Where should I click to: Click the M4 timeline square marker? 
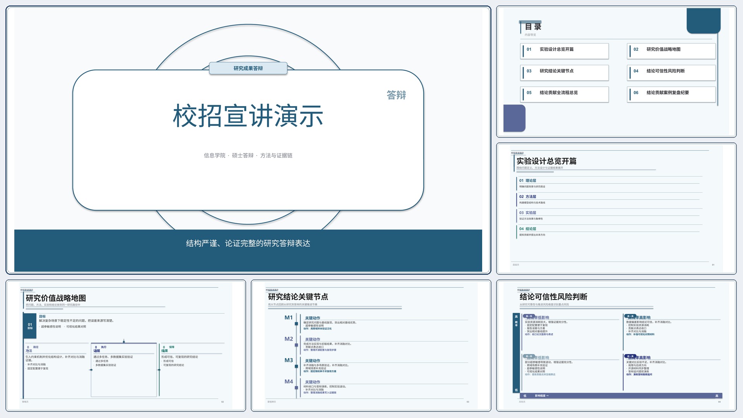pos(296,387)
